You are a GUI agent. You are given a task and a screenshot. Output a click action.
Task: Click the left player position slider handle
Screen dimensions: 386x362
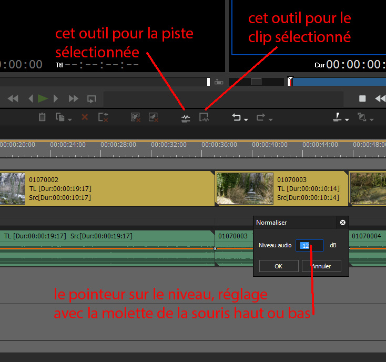click(x=208, y=82)
